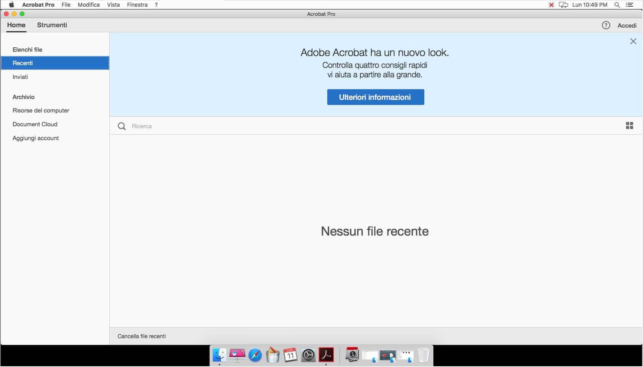This screenshot has height=367, width=643.
Task: Click the Adobe Acrobat dock icon
Action: 326,355
